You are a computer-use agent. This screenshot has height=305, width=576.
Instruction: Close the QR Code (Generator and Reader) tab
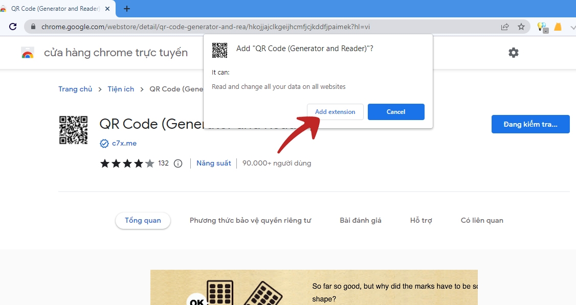107,9
